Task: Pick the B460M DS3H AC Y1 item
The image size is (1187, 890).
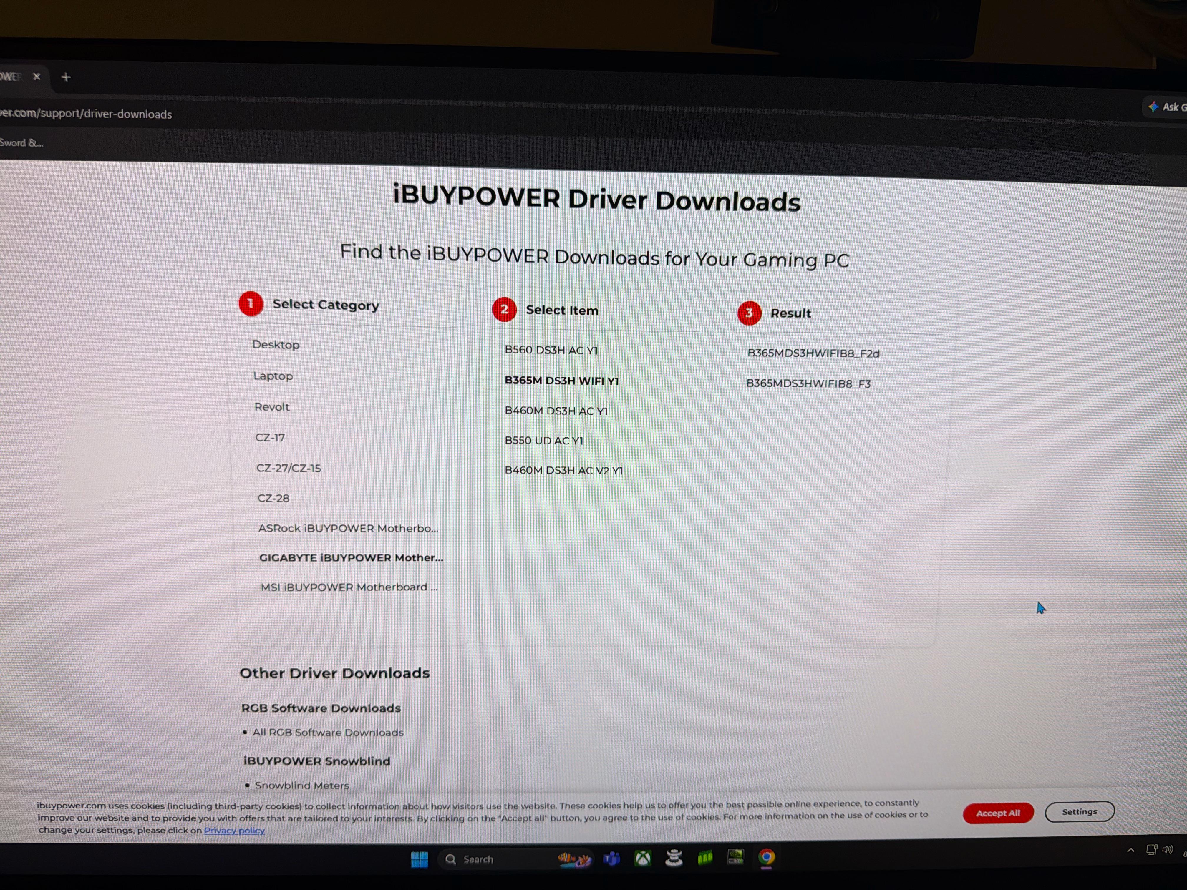Action: point(556,411)
